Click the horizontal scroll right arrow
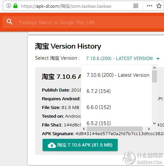Screen dimensions: 164x166 [149, 129]
